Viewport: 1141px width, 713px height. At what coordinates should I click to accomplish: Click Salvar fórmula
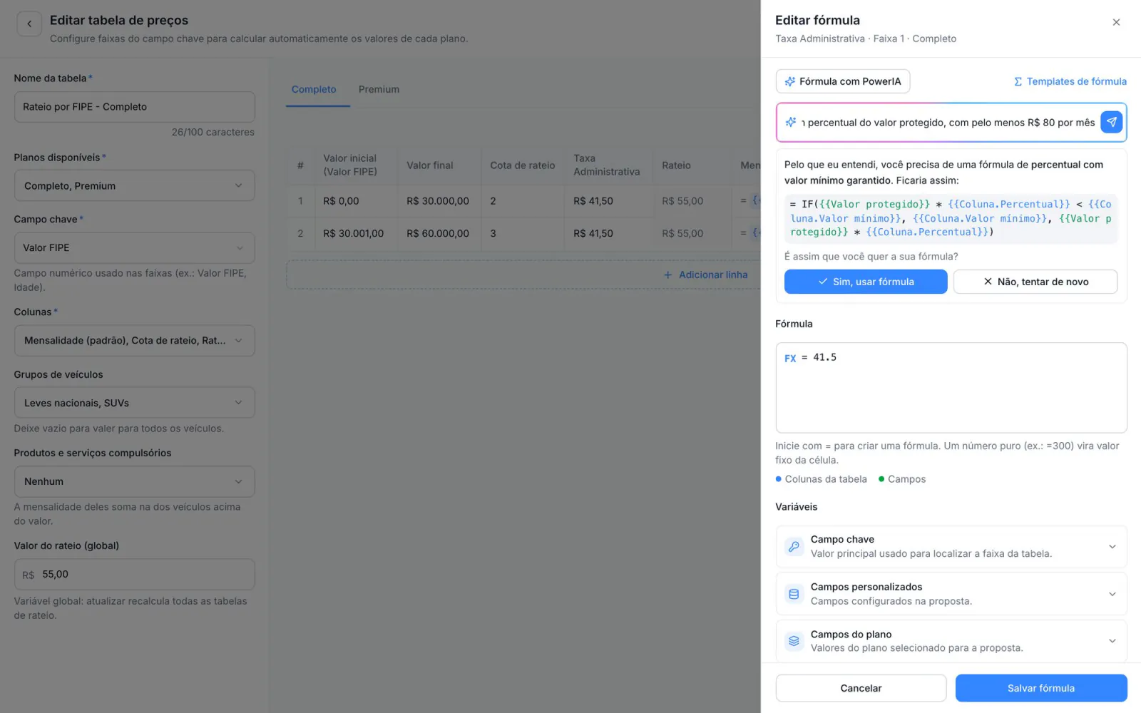pos(1041,688)
